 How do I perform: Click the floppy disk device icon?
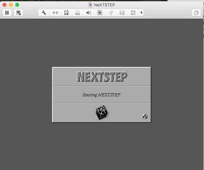coord(122,13)
